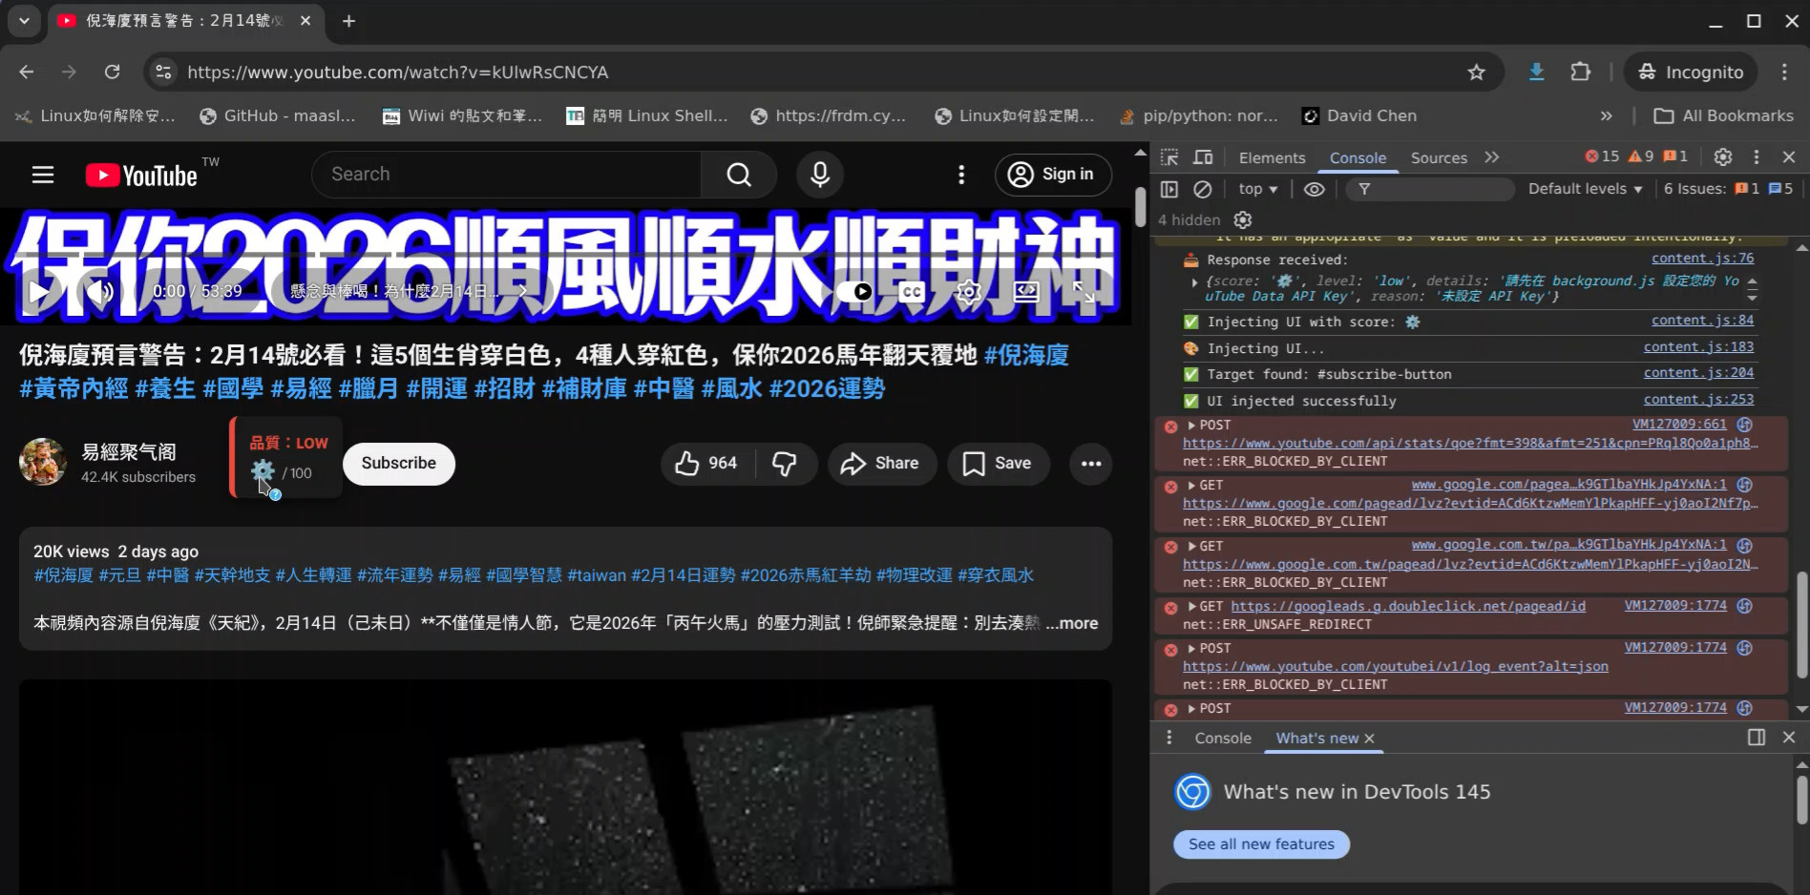Viewport: 1810px width, 895px height.
Task: Open the 'top' frame context dropdown
Action: tap(1256, 189)
